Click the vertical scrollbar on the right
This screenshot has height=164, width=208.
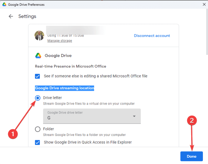tap(206, 36)
